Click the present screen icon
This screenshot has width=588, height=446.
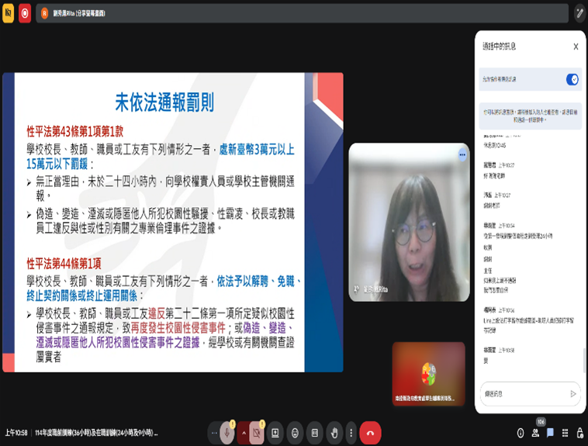coord(276,433)
